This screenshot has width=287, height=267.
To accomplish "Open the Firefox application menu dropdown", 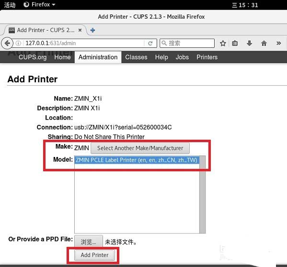I will click(39, 4).
